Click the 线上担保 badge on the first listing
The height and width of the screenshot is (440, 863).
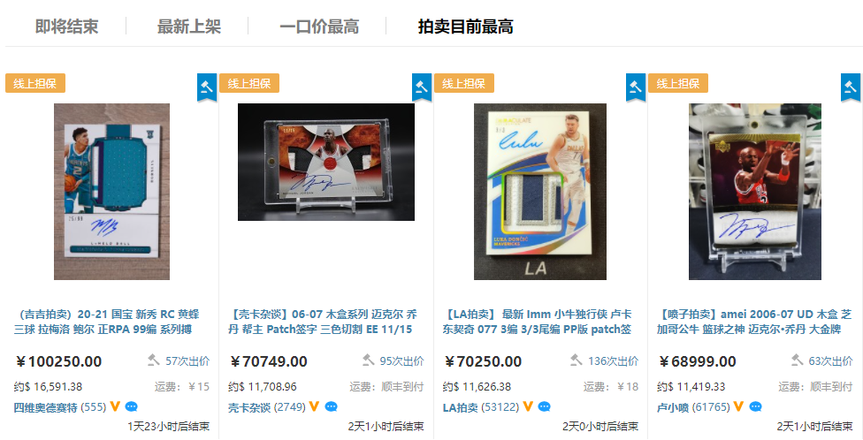(x=35, y=83)
